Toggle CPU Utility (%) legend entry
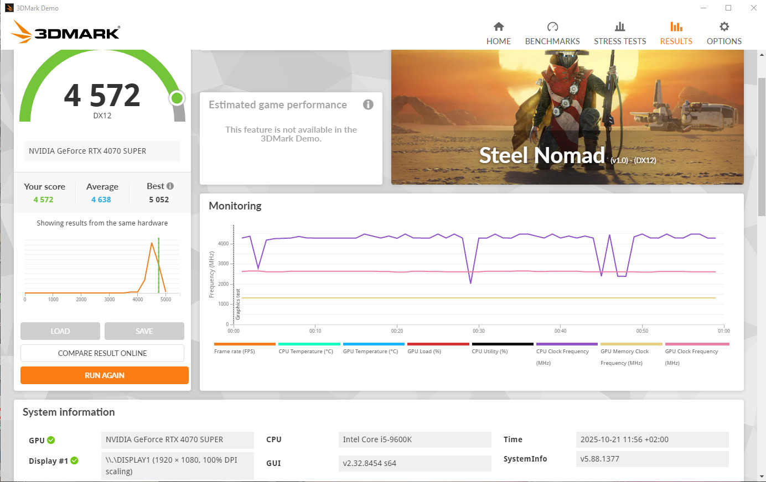 click(503, 348)
